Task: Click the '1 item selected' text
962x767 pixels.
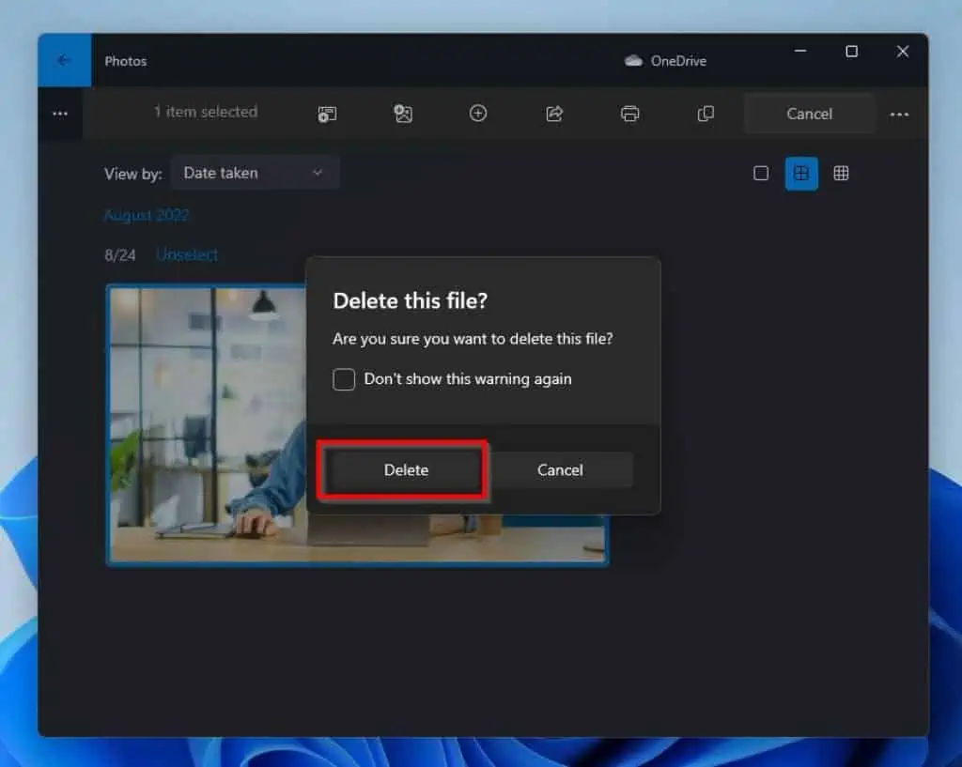Action: pos(206,113)
